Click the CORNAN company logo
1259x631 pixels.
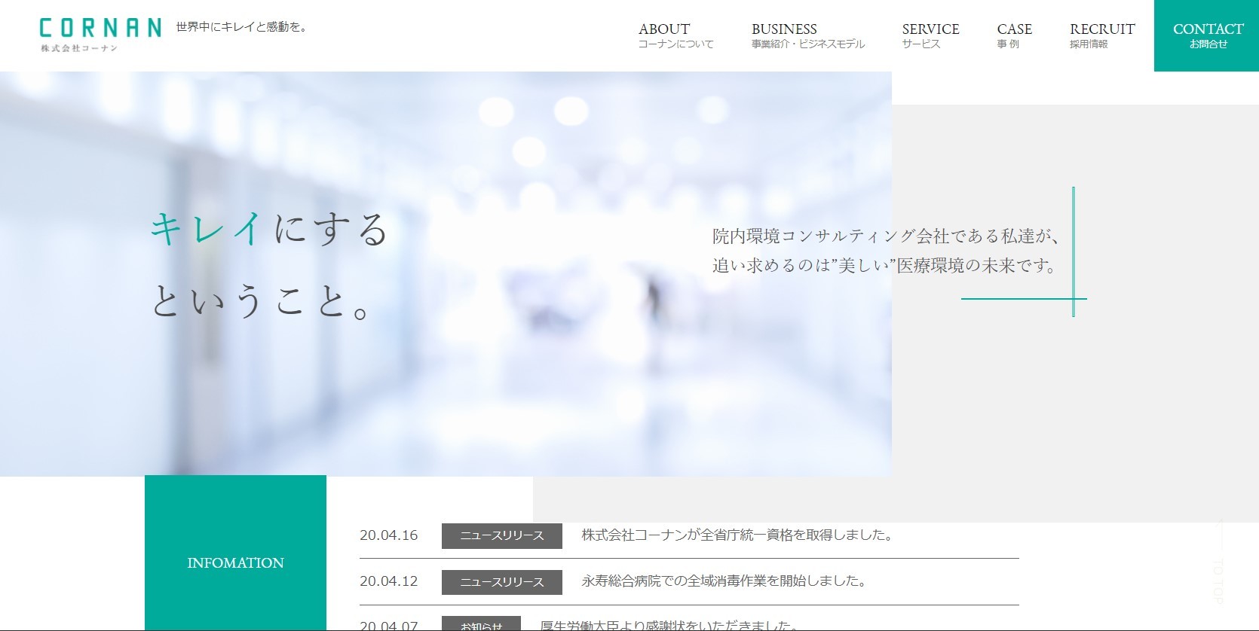coord(100,35)
